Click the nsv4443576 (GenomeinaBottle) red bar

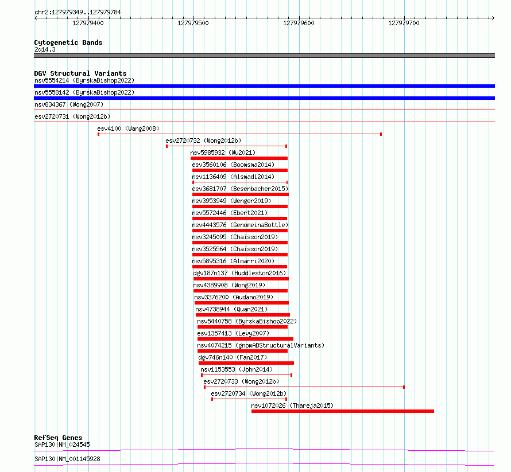point(240,231)
